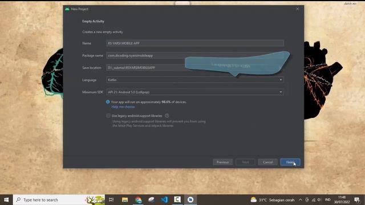Open the volume control tray icon

point(319,200)
